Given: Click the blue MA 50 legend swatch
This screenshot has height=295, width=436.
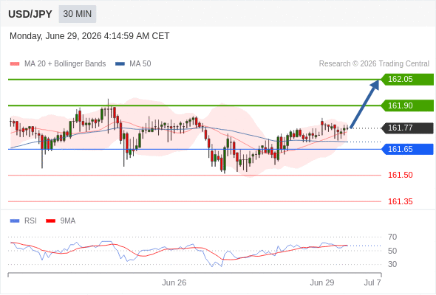Looking at the screenshot, I should [x=120, y=64].
